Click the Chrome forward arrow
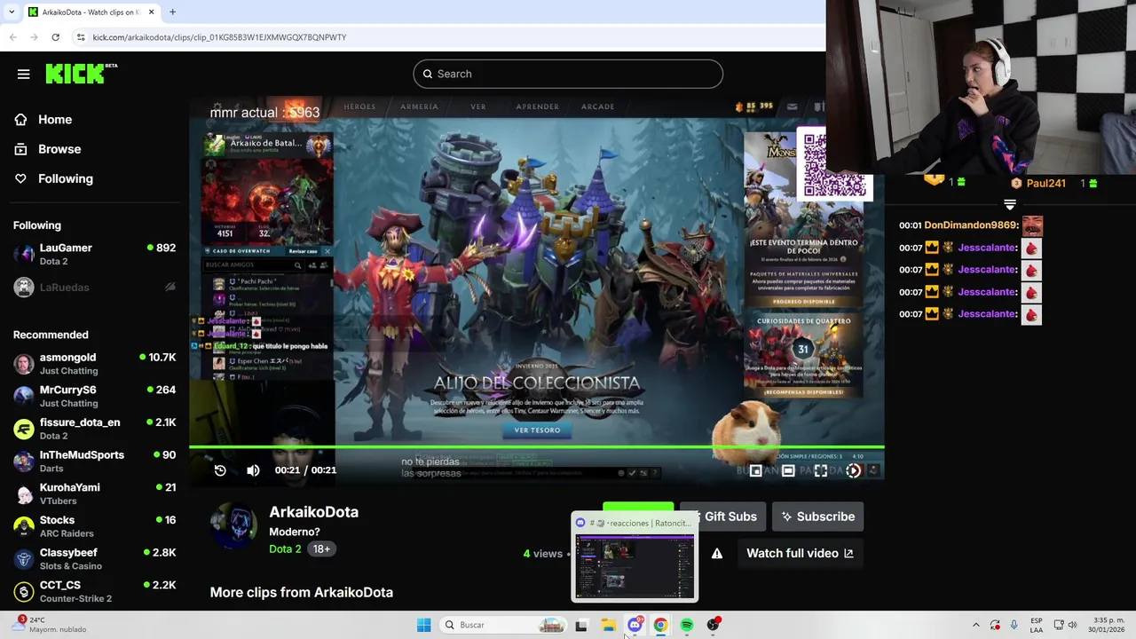The image size is (1136, 639). click(34, 37)
